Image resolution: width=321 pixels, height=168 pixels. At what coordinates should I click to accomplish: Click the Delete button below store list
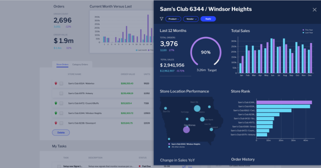61,132
